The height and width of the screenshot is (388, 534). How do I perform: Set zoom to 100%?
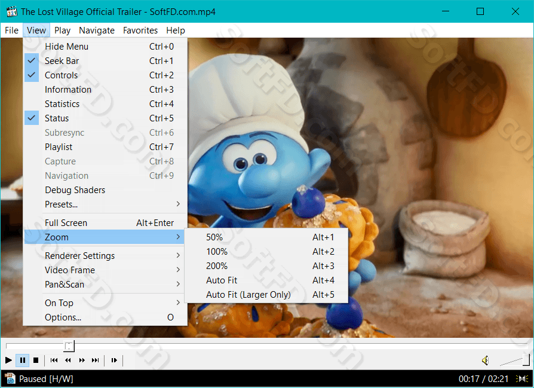pyautogui.click(x=266, y=251)
